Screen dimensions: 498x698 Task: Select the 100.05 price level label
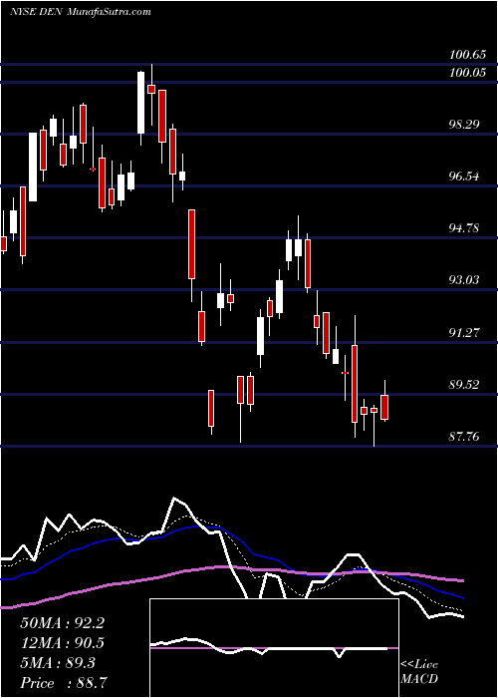click(x=467, y=73)
